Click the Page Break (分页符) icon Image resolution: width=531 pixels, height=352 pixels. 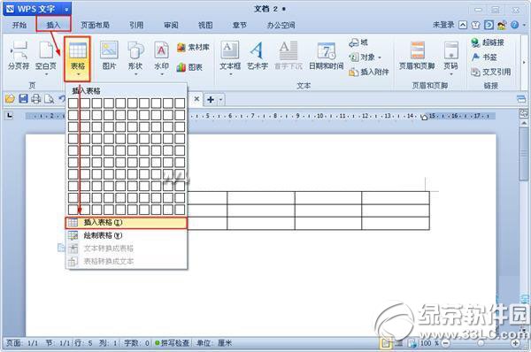[19, 55]
